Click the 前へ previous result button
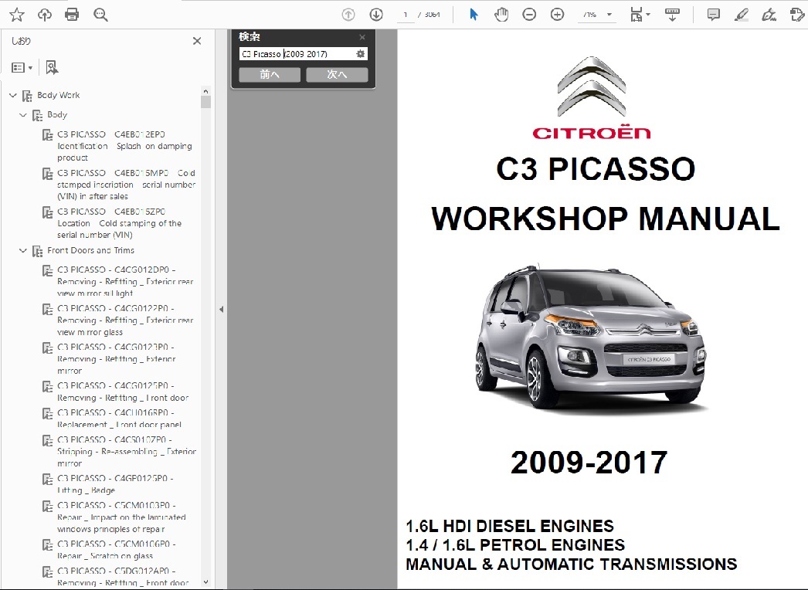This screenshot has width=808, height=590. click(x=270, y=75)
